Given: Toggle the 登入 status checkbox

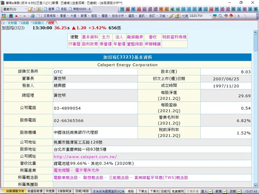Looking at the screenshot, I should tap(210, 191).
